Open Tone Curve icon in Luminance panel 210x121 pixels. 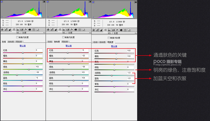click(x=98, y=30)
